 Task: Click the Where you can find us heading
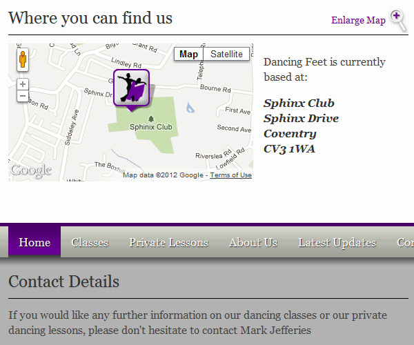[x=90, y=17]
